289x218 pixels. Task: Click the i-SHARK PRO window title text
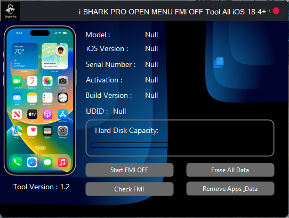(172, 12)
